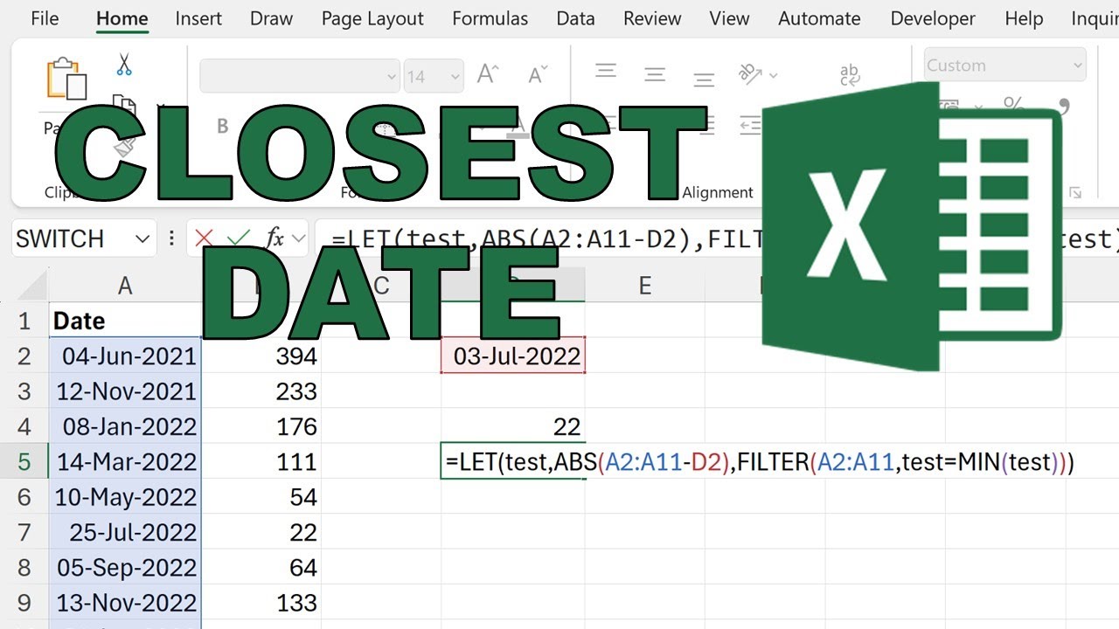Expand the Name Box SWITCH dropdown
The image size is (1119, 629).
[x=142, y=238]
